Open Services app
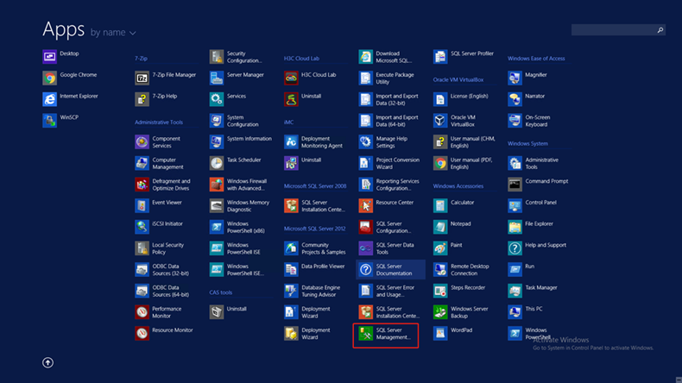 229,99
